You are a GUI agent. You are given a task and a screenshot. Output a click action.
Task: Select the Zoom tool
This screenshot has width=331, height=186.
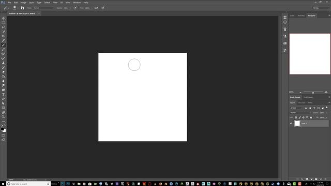(3, 117)
